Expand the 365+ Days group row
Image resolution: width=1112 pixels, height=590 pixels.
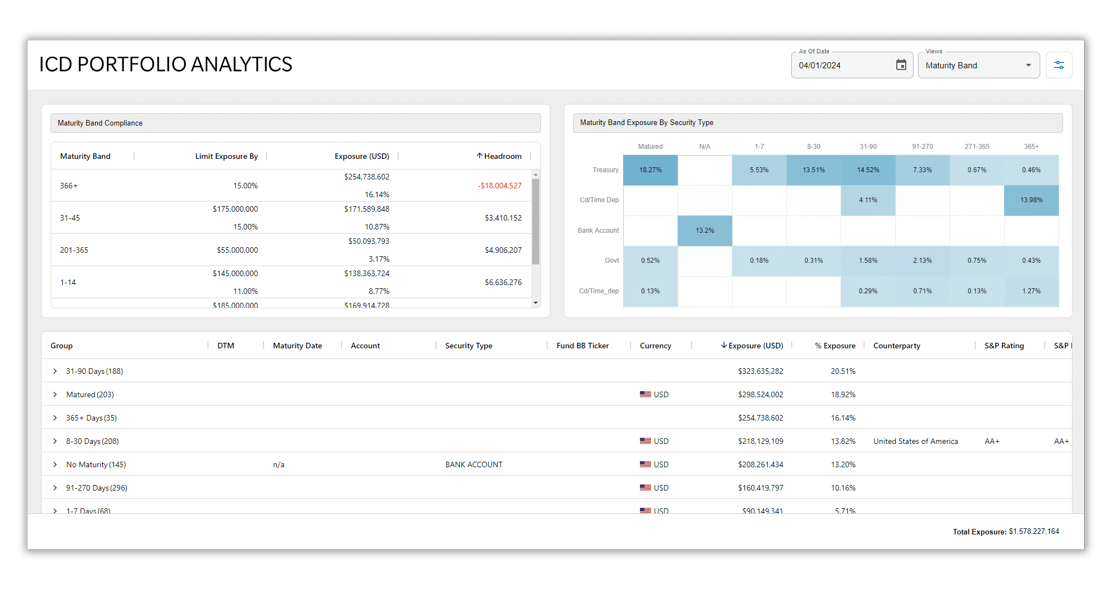pos(55,418)
